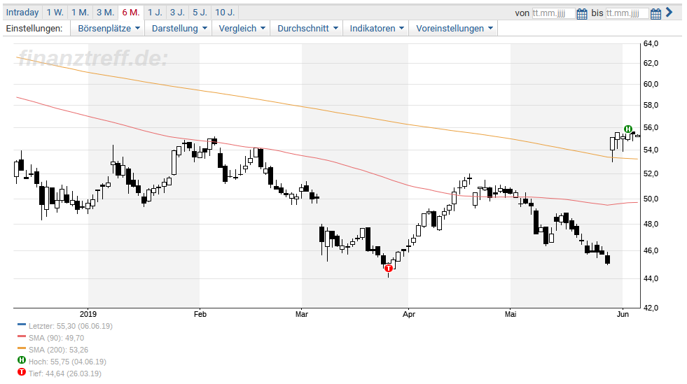Click the 'Jun' x-axis label
The image size is (687, 384).
coord(623,314)
